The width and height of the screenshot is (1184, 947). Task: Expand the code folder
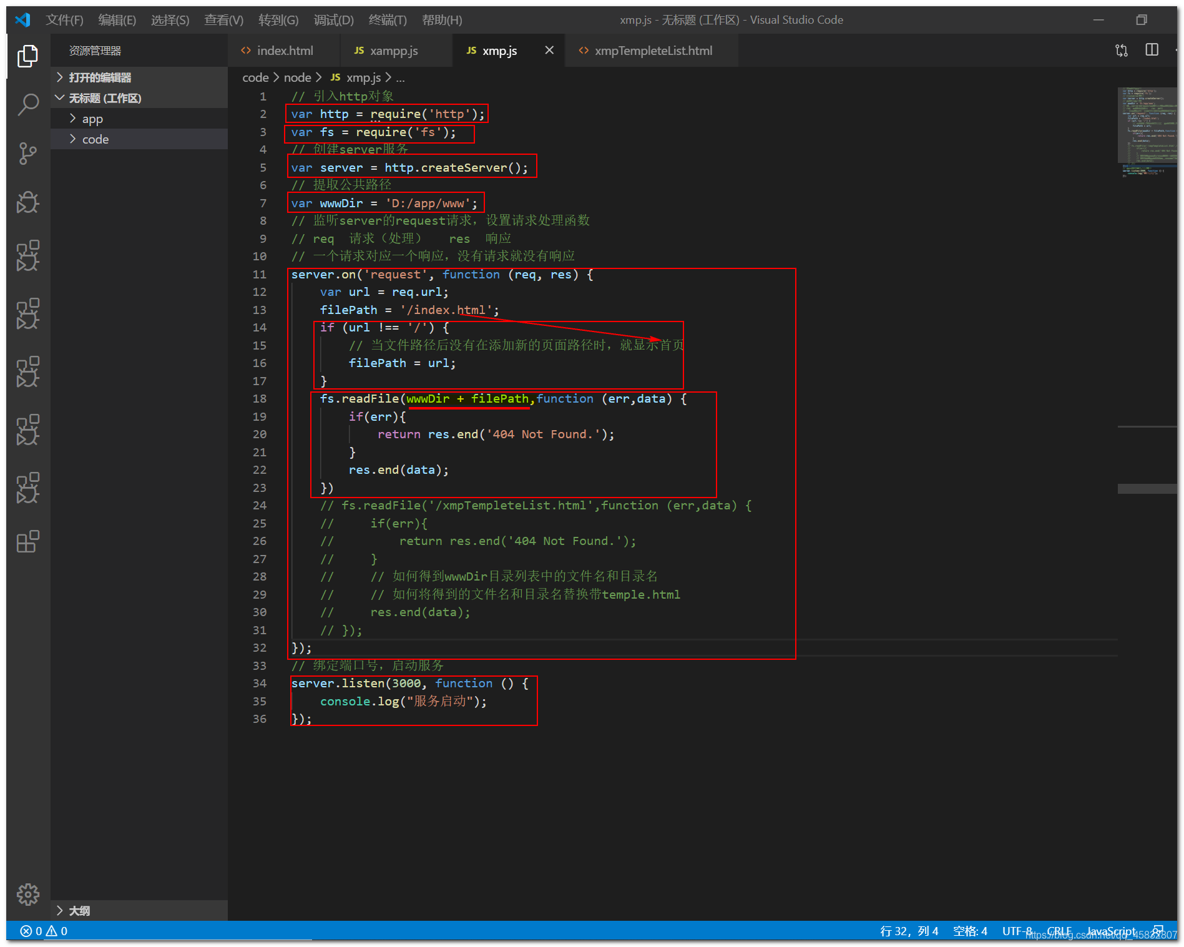coord(139,139)
